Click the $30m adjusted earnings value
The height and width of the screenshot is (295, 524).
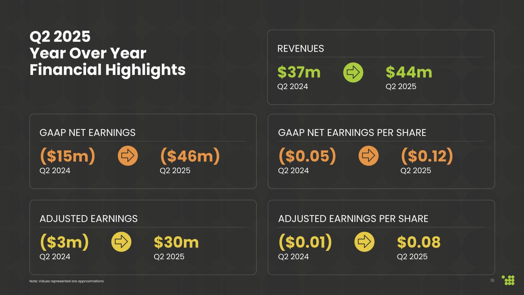(176, 242)
